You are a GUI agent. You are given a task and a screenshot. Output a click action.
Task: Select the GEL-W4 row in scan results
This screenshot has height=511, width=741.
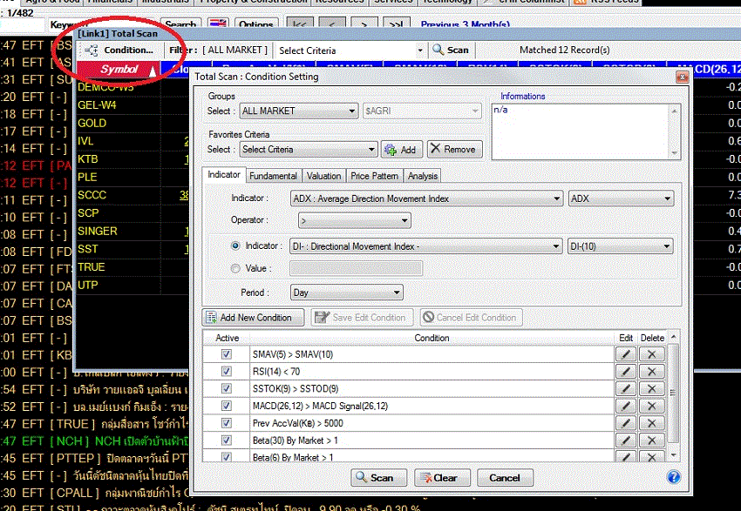pos(133,105)
